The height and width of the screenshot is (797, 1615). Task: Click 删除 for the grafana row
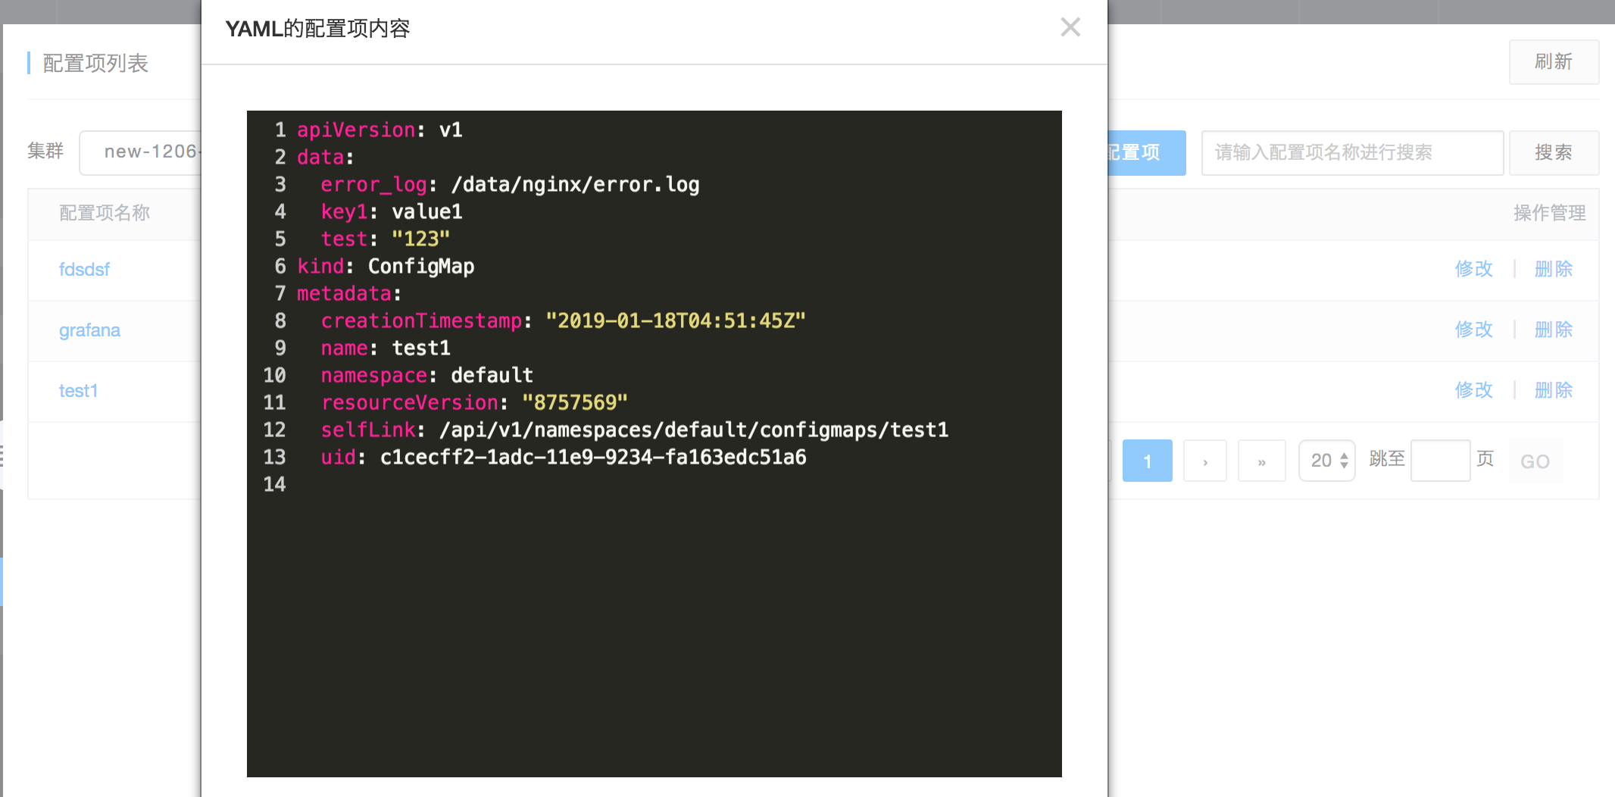(1553, 330)
